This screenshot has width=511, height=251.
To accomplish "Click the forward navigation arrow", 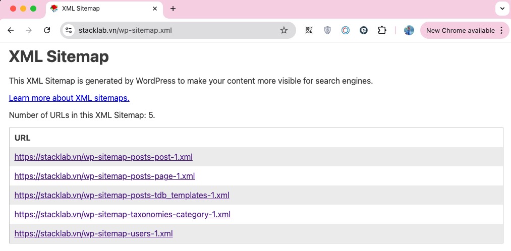I will tap(29, 30).
